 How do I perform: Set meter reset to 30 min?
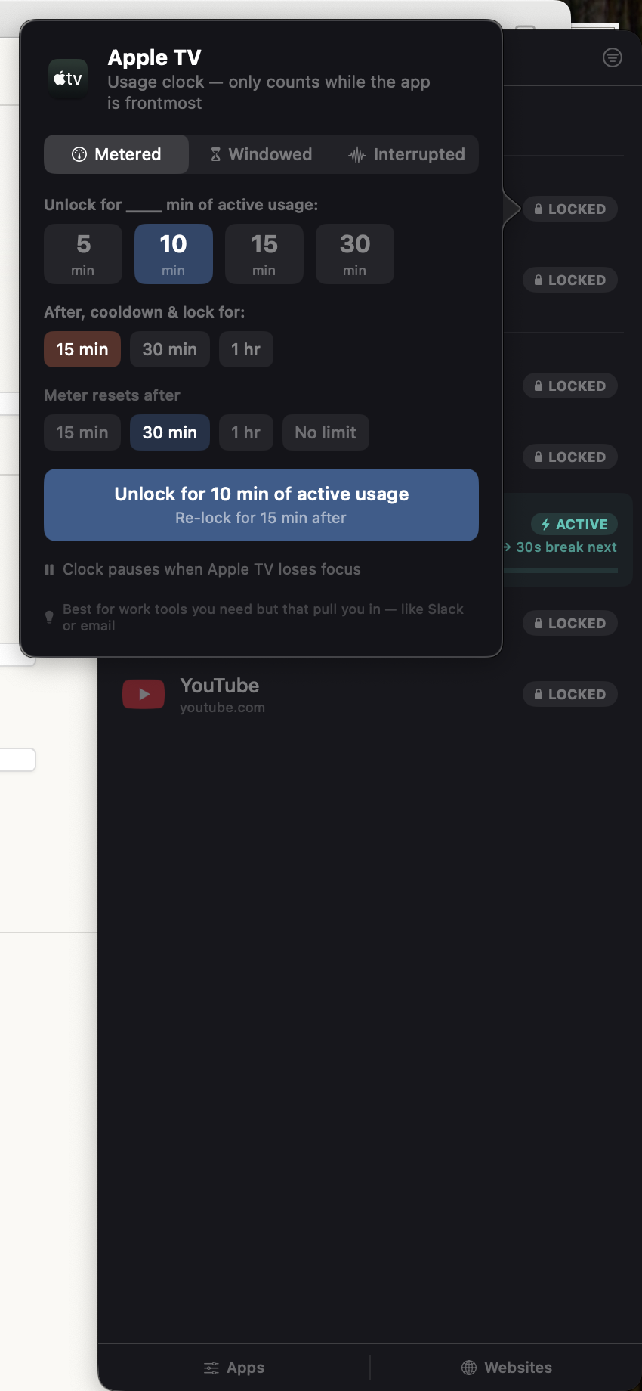pos(170,432)
